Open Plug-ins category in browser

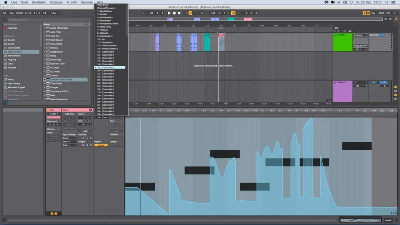point(12,59)
